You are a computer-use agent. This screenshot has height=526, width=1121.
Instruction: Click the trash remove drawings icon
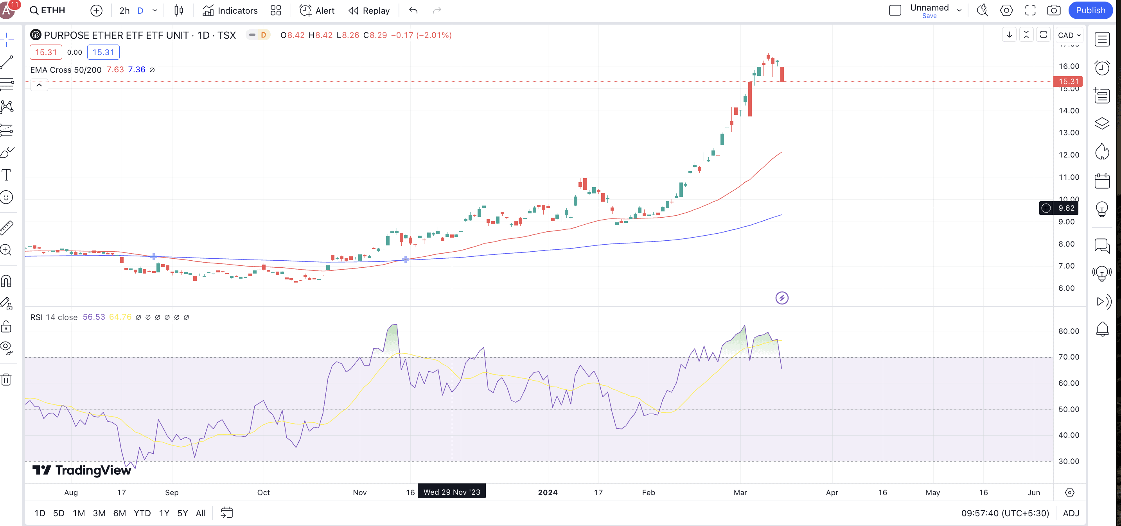[x=7, y=379]
